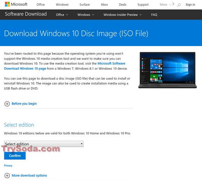Click the Microsoft logo
202x180 pixels.
[16, 5]
